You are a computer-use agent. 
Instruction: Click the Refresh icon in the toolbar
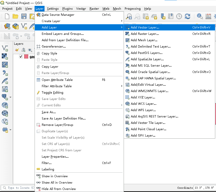(187, 16)
